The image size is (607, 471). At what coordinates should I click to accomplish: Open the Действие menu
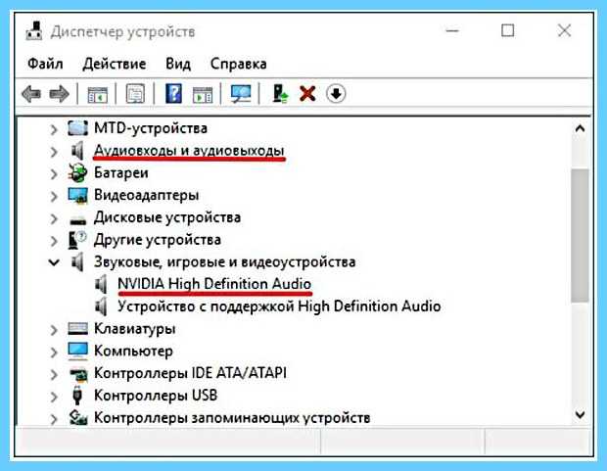click(x=115, y=64)
